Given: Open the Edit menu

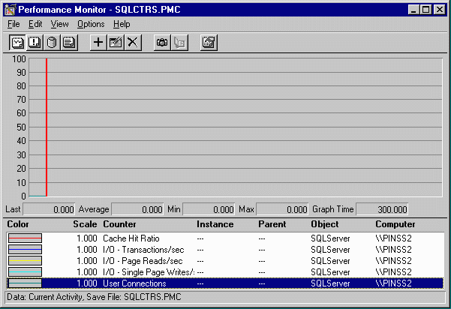Looking at the screenshot, I should (35, 24).
